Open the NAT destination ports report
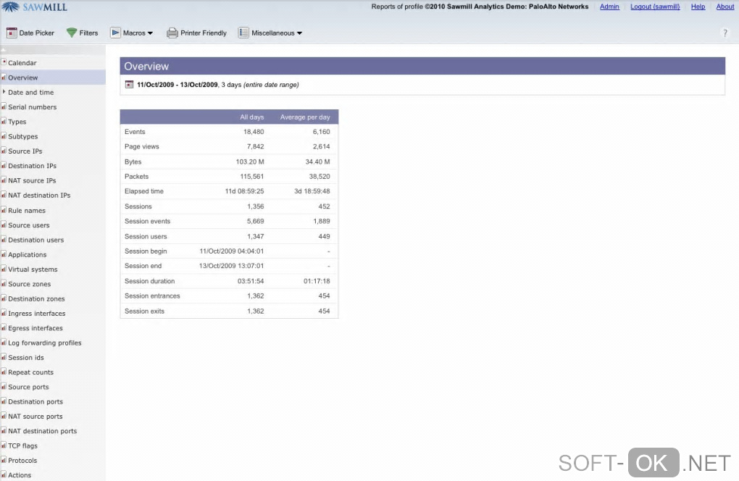The image size is (739, 481). point(43,431)
